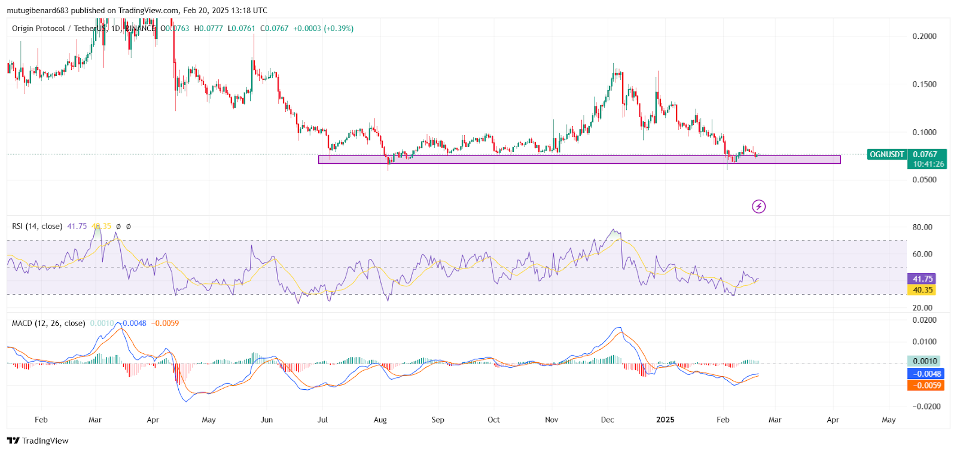This screenshot has height=452, width=957.
Task: Click the Sep label on time axis
Action: tap(438, 420)
